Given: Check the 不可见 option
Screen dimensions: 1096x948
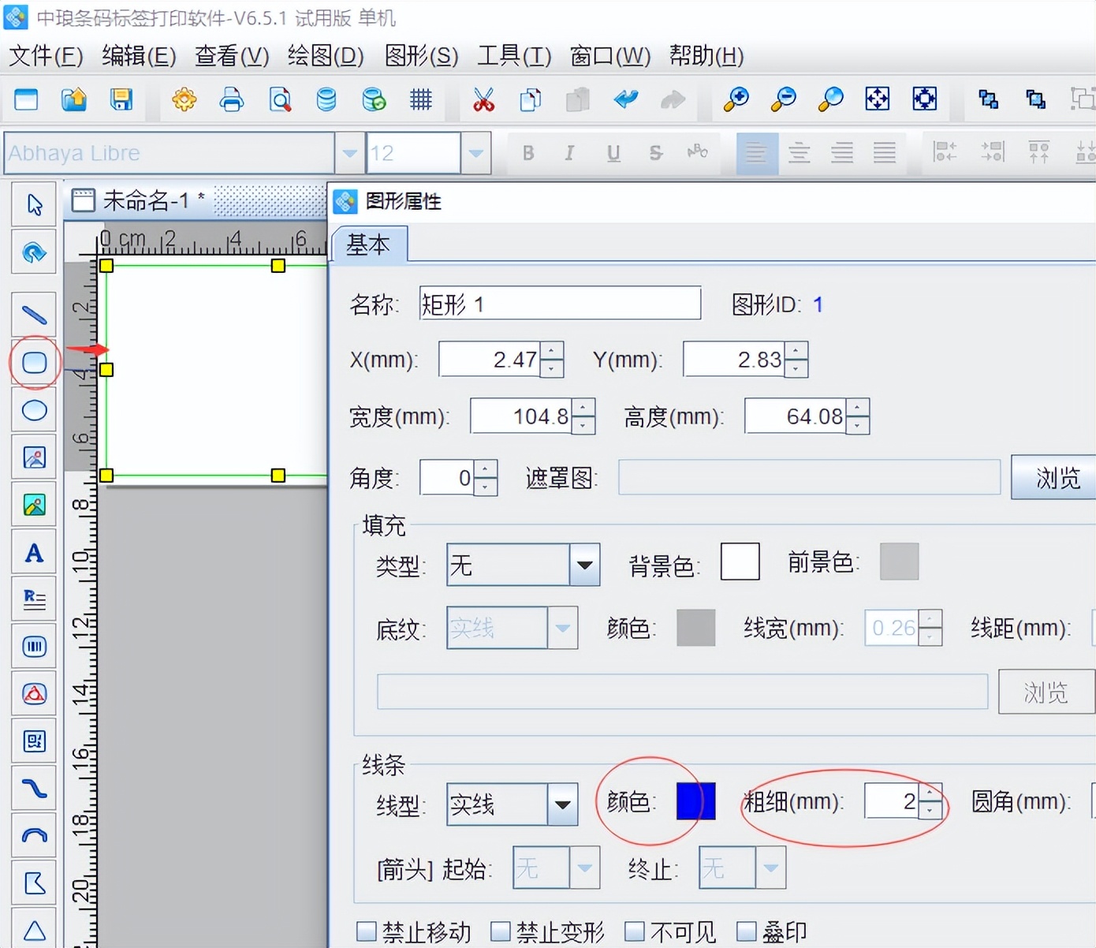Looking at the screenshot, I should [634, 931].
